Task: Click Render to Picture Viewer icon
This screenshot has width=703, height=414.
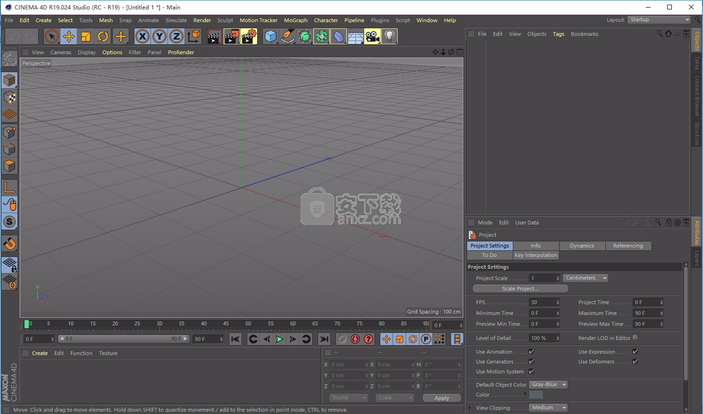Action: click(x=232, y=36)
